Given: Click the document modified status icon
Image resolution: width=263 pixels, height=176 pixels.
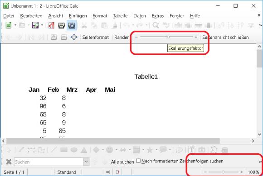Looking at the screenshot, I should pos(117,172).
